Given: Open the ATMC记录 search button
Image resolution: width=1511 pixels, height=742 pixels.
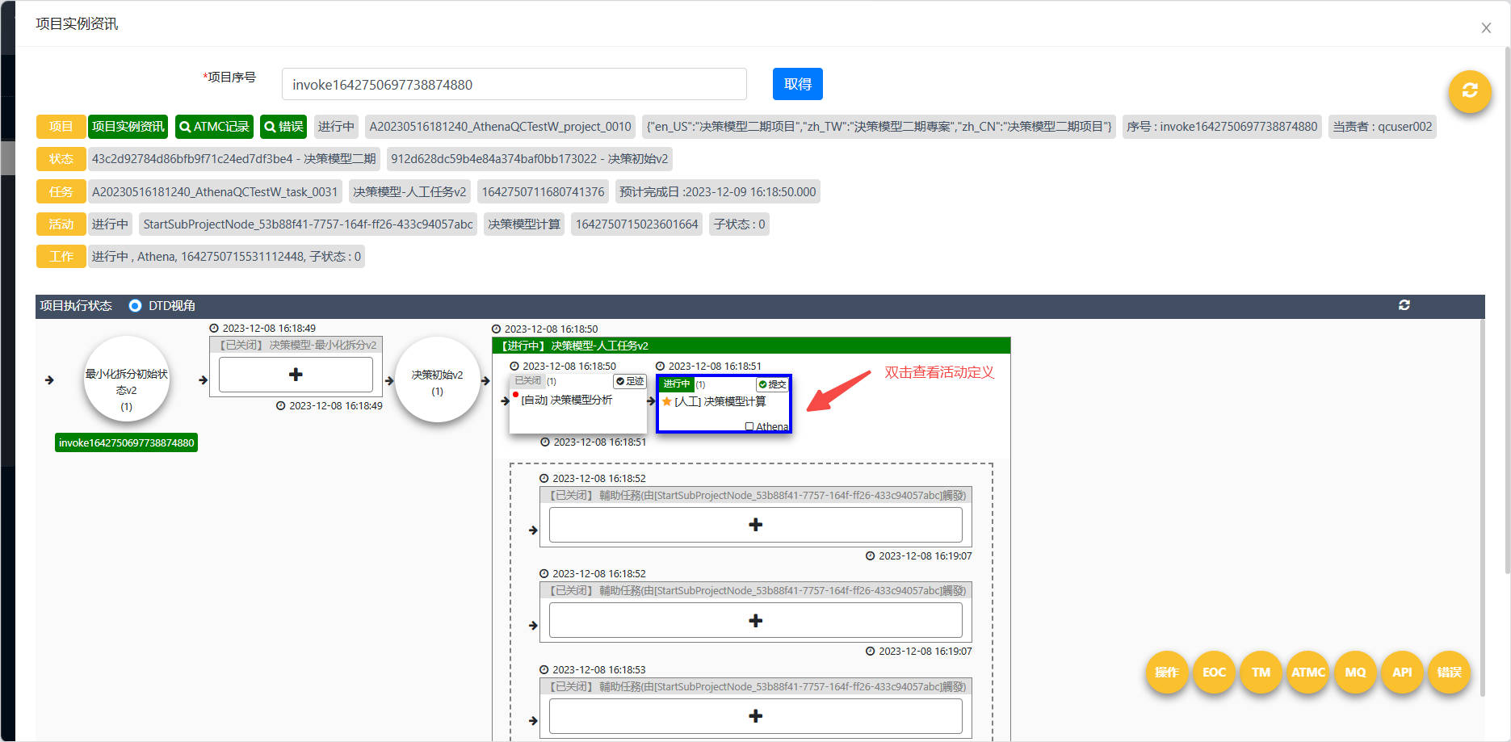Looking at the screenshot, I should pyautogui.click(x=214, y=127).
